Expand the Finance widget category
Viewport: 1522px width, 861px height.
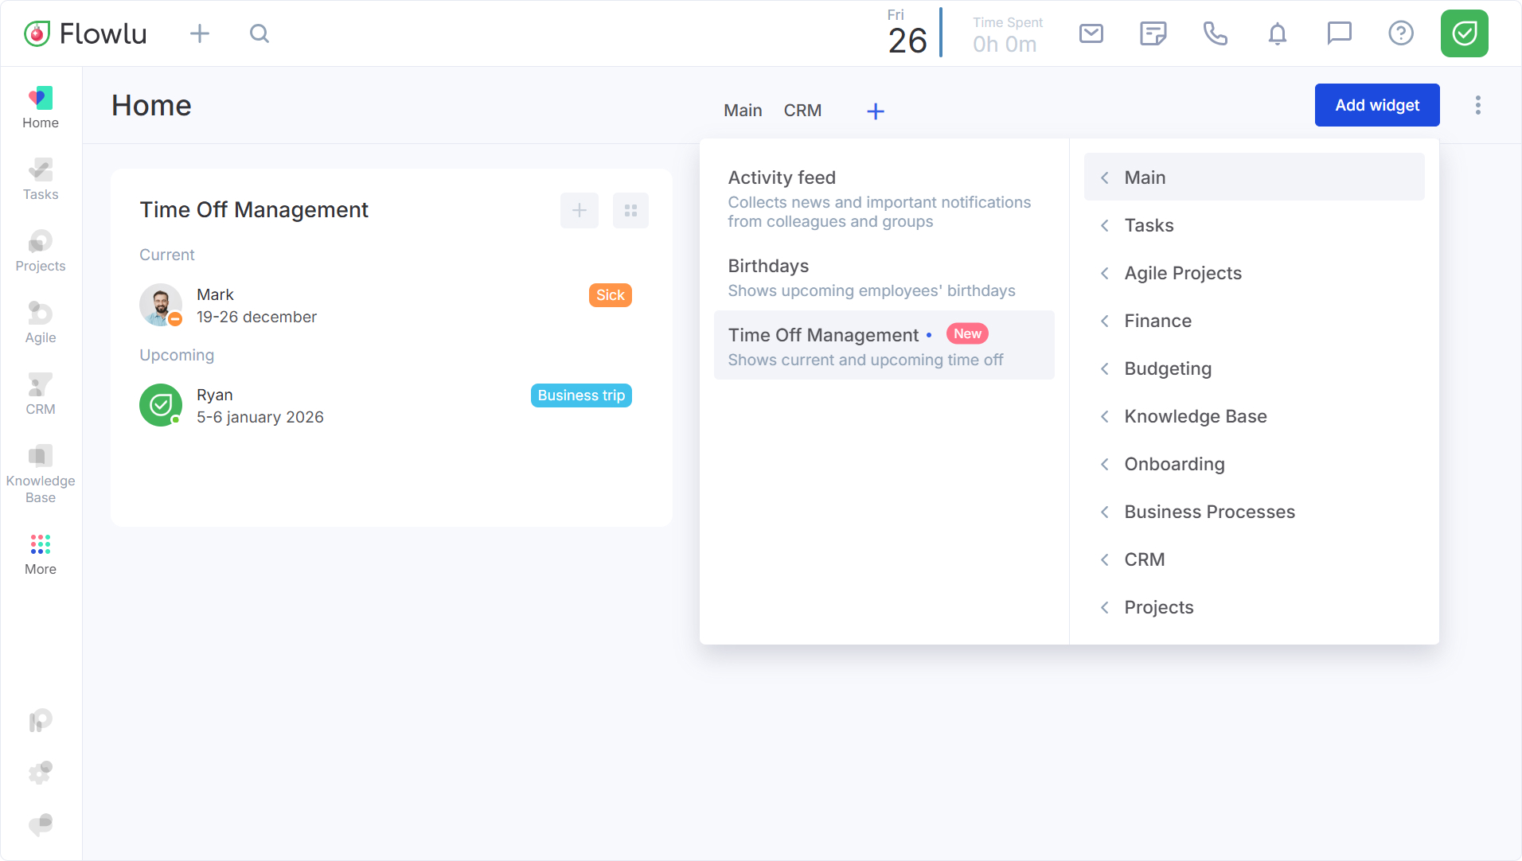click(1157, 321)
